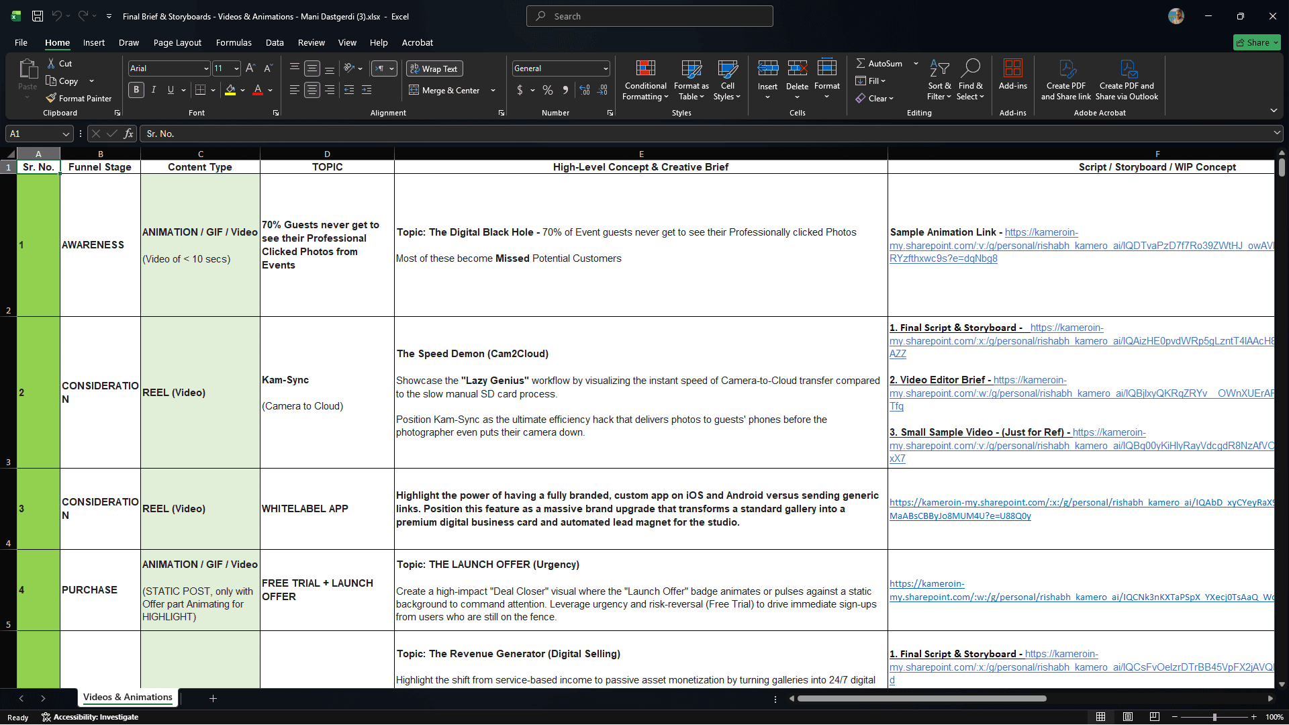Click Create PDF and Share link
The image size is (1289, 725).
[1066, 80]
